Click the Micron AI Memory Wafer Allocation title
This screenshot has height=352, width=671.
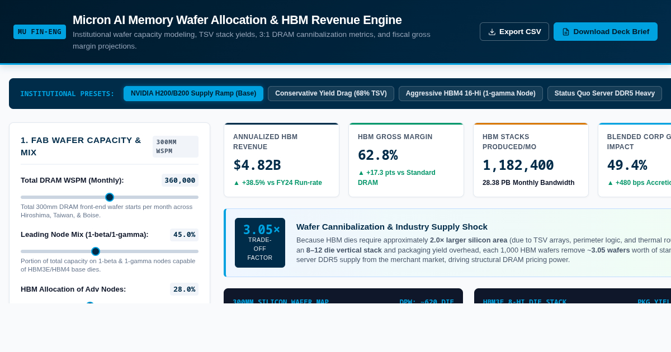pyautogui.click(x=237, y=20)
